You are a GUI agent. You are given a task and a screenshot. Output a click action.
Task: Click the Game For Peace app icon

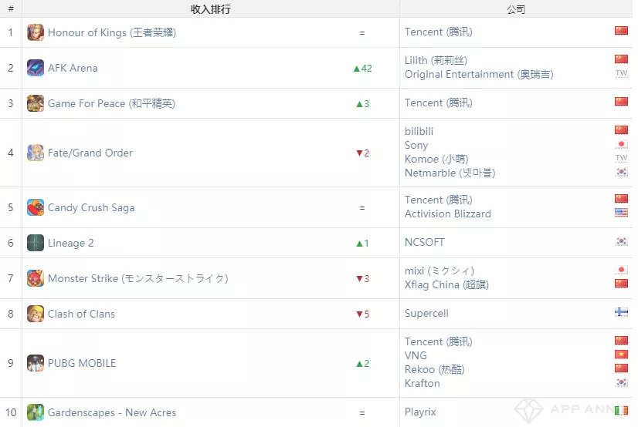[x=36, y=103]
